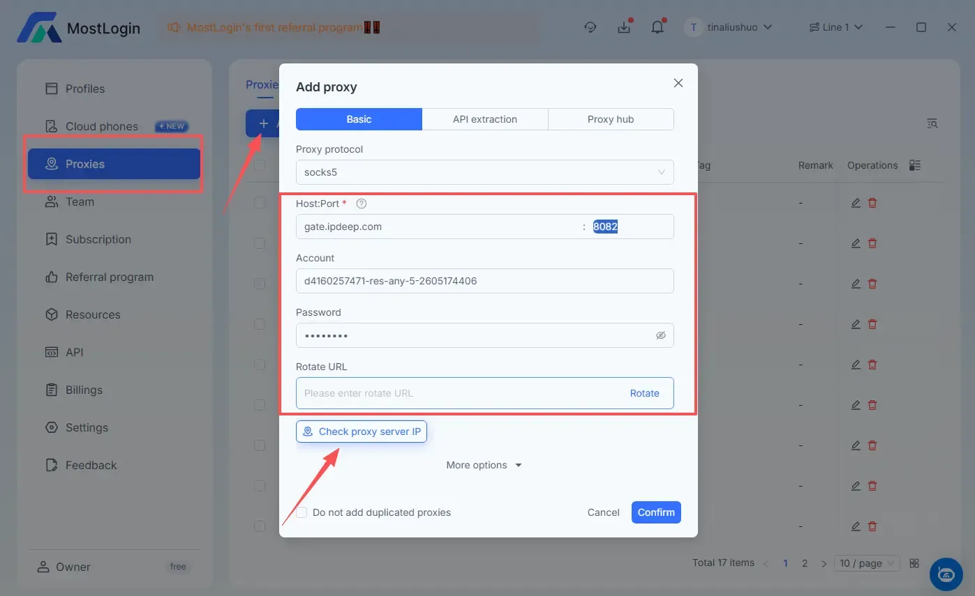Open the Proxy protocol dropdown showing socks5

484,172
